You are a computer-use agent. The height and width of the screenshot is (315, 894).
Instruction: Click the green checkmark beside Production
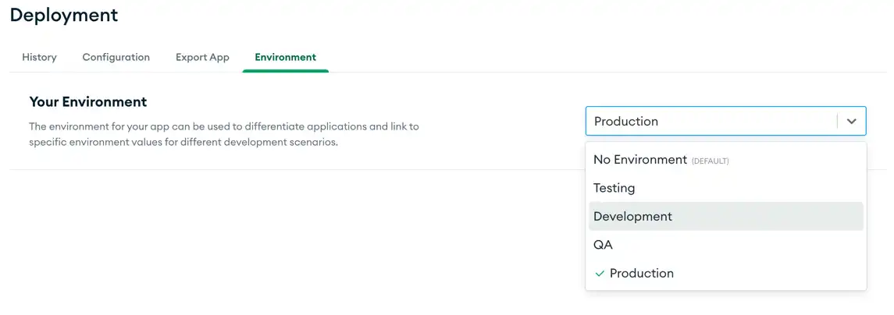[x=600, y=274]
